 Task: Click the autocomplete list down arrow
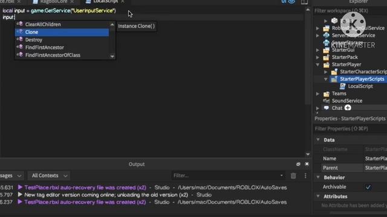pos(112,56)
